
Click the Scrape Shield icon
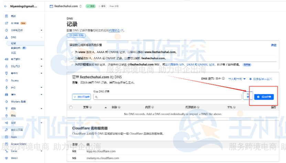7,144
